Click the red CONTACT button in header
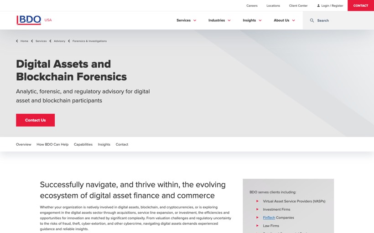374x233 pixels. coord(361,5)
